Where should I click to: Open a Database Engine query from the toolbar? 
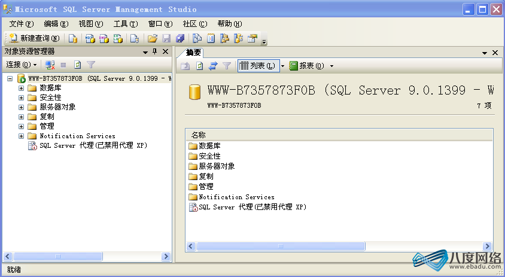click(x=73, y=39)
